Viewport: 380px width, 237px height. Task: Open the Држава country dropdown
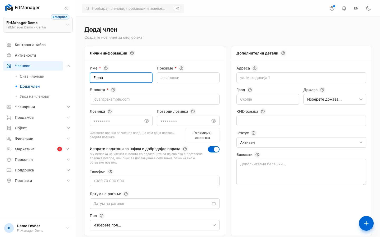(x=335, y=99)
